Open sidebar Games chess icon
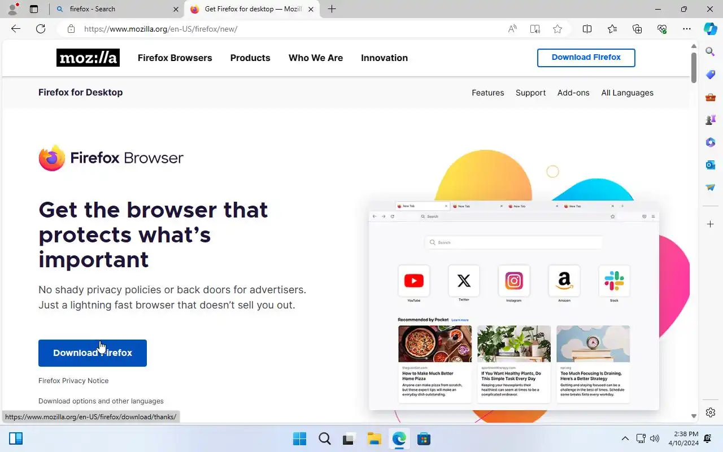 [711, 120]
